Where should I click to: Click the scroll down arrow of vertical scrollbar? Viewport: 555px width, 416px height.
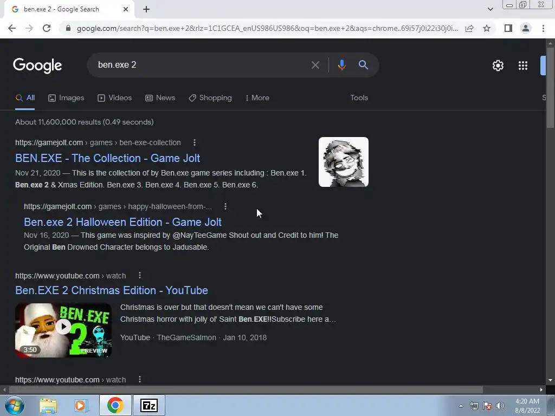point(550,380)
